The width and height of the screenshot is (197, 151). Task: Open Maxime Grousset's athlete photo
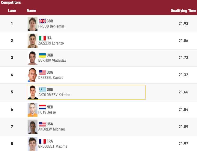pos(33,144)
